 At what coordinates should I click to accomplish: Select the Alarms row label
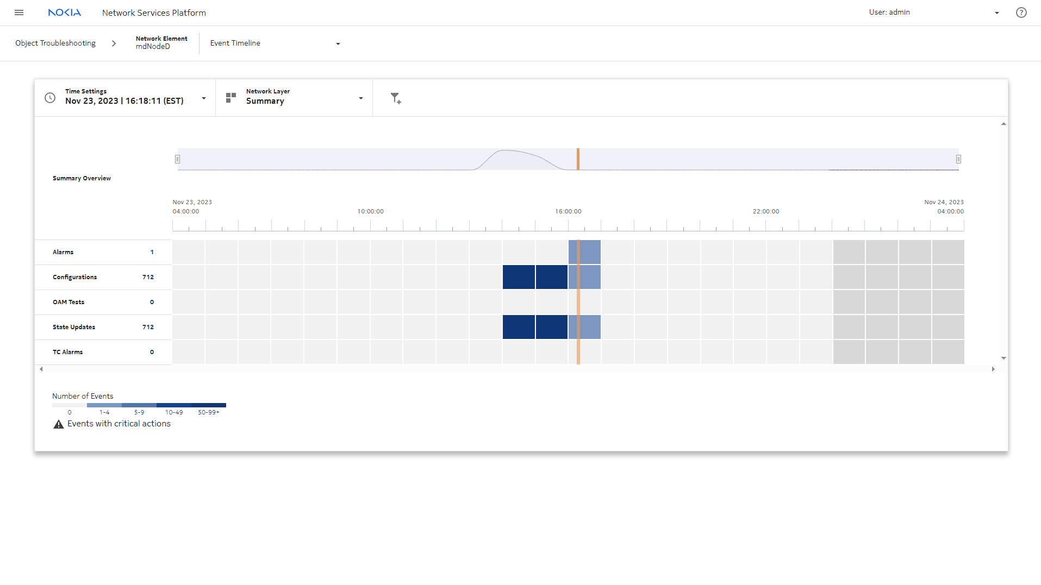(x=63, y=252)
